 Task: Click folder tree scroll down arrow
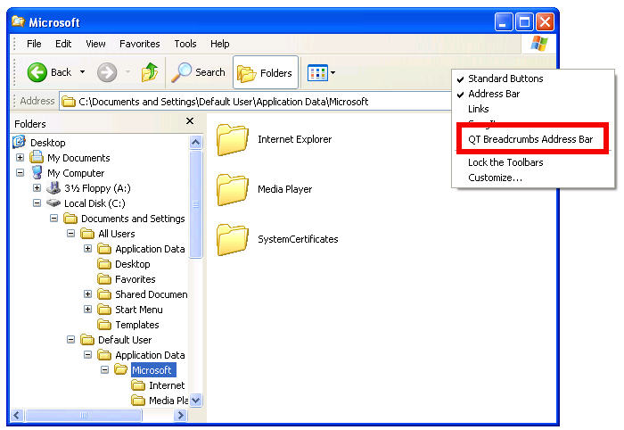click(x=196, y=401)
